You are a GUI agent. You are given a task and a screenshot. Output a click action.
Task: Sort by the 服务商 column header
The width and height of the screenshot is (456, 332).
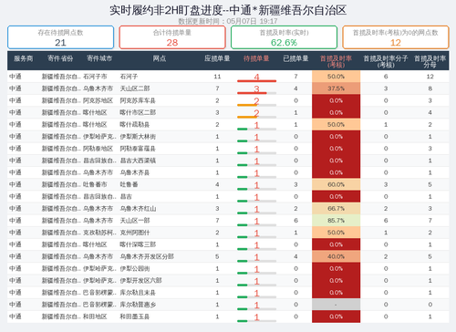pos(23,58)
